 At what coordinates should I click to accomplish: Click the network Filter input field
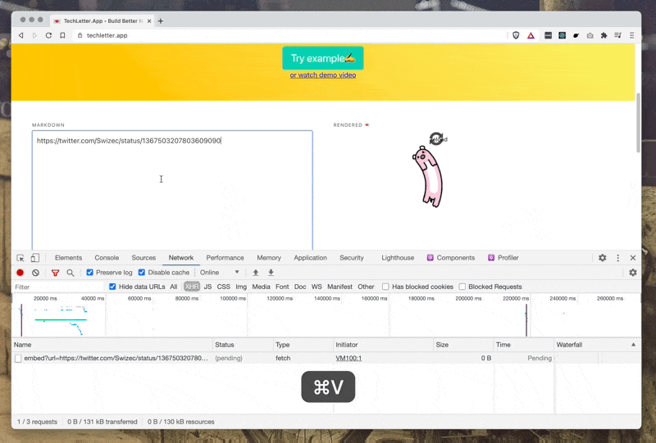point(57,287)
